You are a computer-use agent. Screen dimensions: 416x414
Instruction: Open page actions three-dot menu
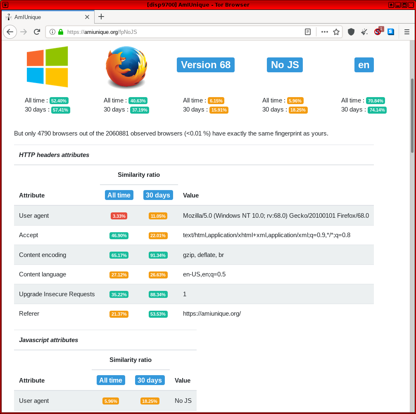tap(325, 32)
